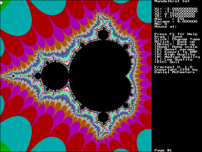Screen dimensions: 202x152
Task: Click the Escape = 4.000000 parameter
Action: (174, 21)
